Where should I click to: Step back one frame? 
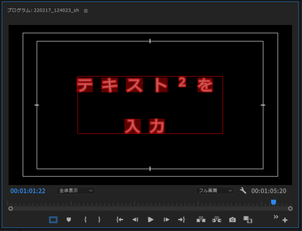point(135,219)
